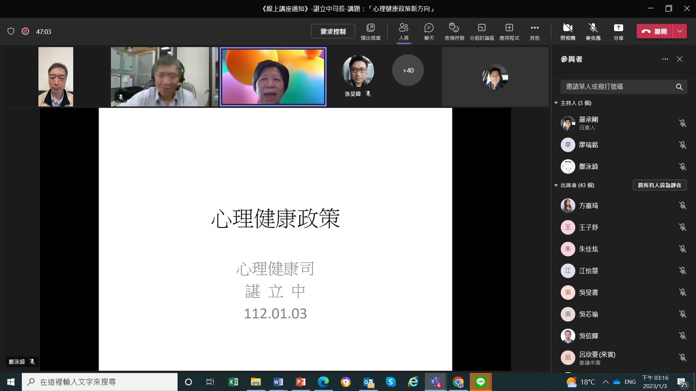Click the mute all attendees button
The height and width of the screenshot is (391, 696).
659,185
